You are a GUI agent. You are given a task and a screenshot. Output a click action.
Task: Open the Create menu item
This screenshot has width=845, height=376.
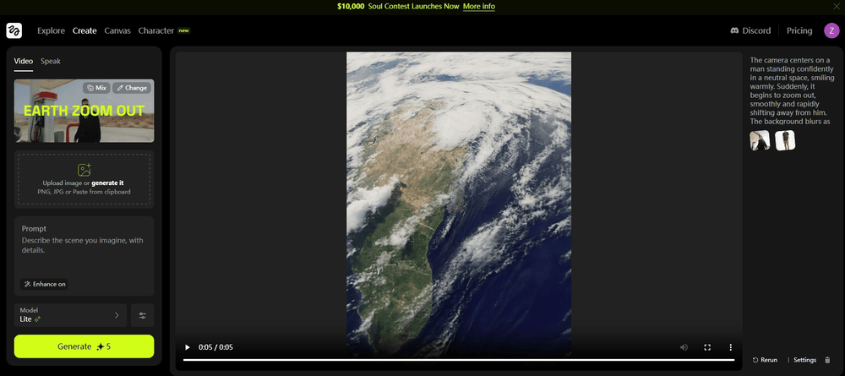84,30
